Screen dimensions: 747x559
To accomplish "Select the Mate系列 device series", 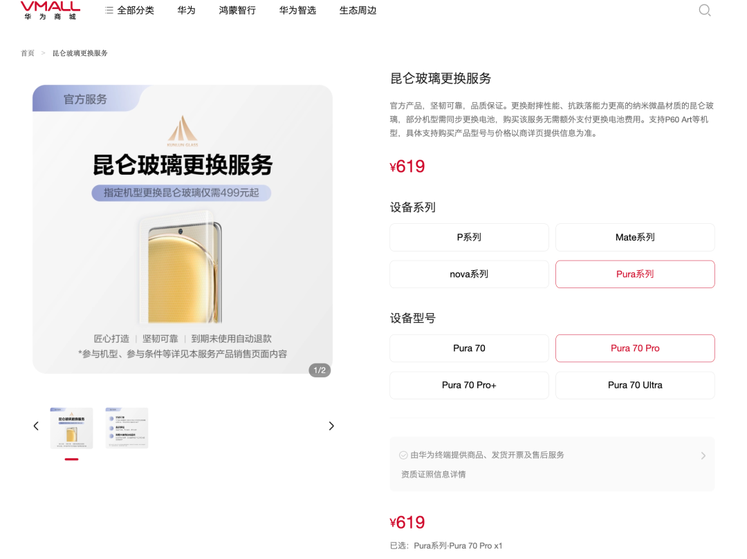I will pos(635,238).
